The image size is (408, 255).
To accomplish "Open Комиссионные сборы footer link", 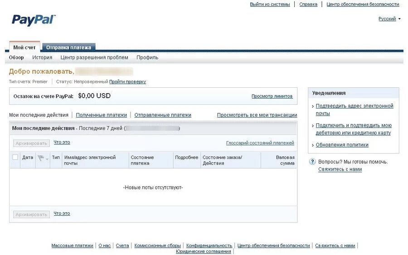I will pyautogui.click(x=157, y=246).
